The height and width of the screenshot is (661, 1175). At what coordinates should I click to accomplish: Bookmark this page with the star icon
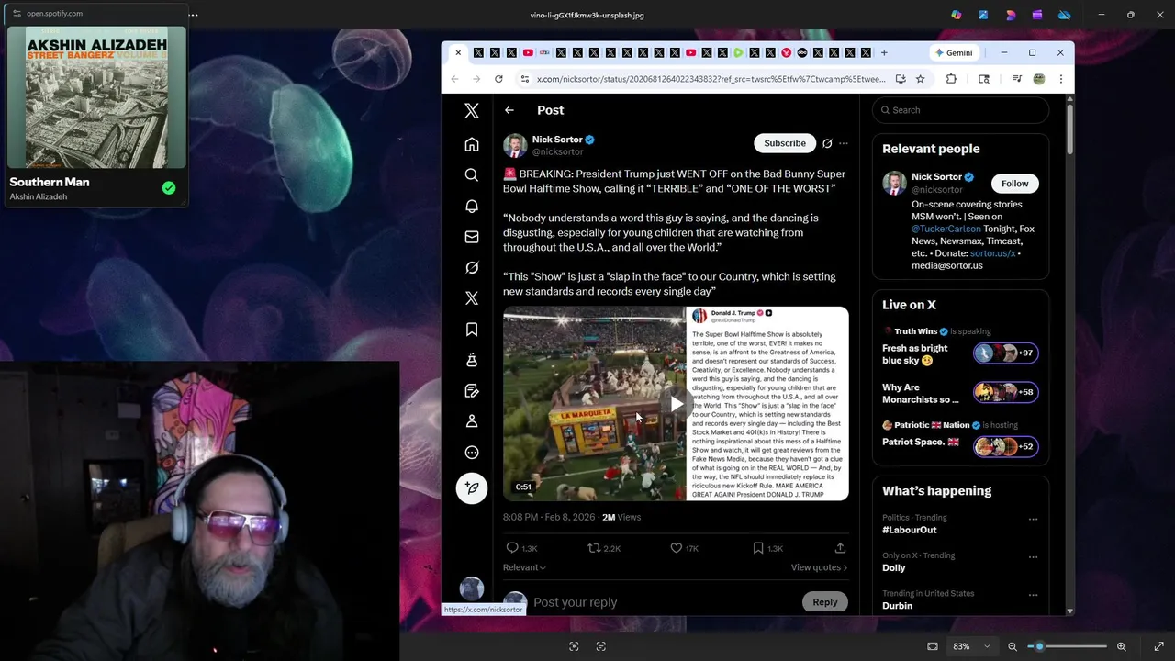point(920,79)
